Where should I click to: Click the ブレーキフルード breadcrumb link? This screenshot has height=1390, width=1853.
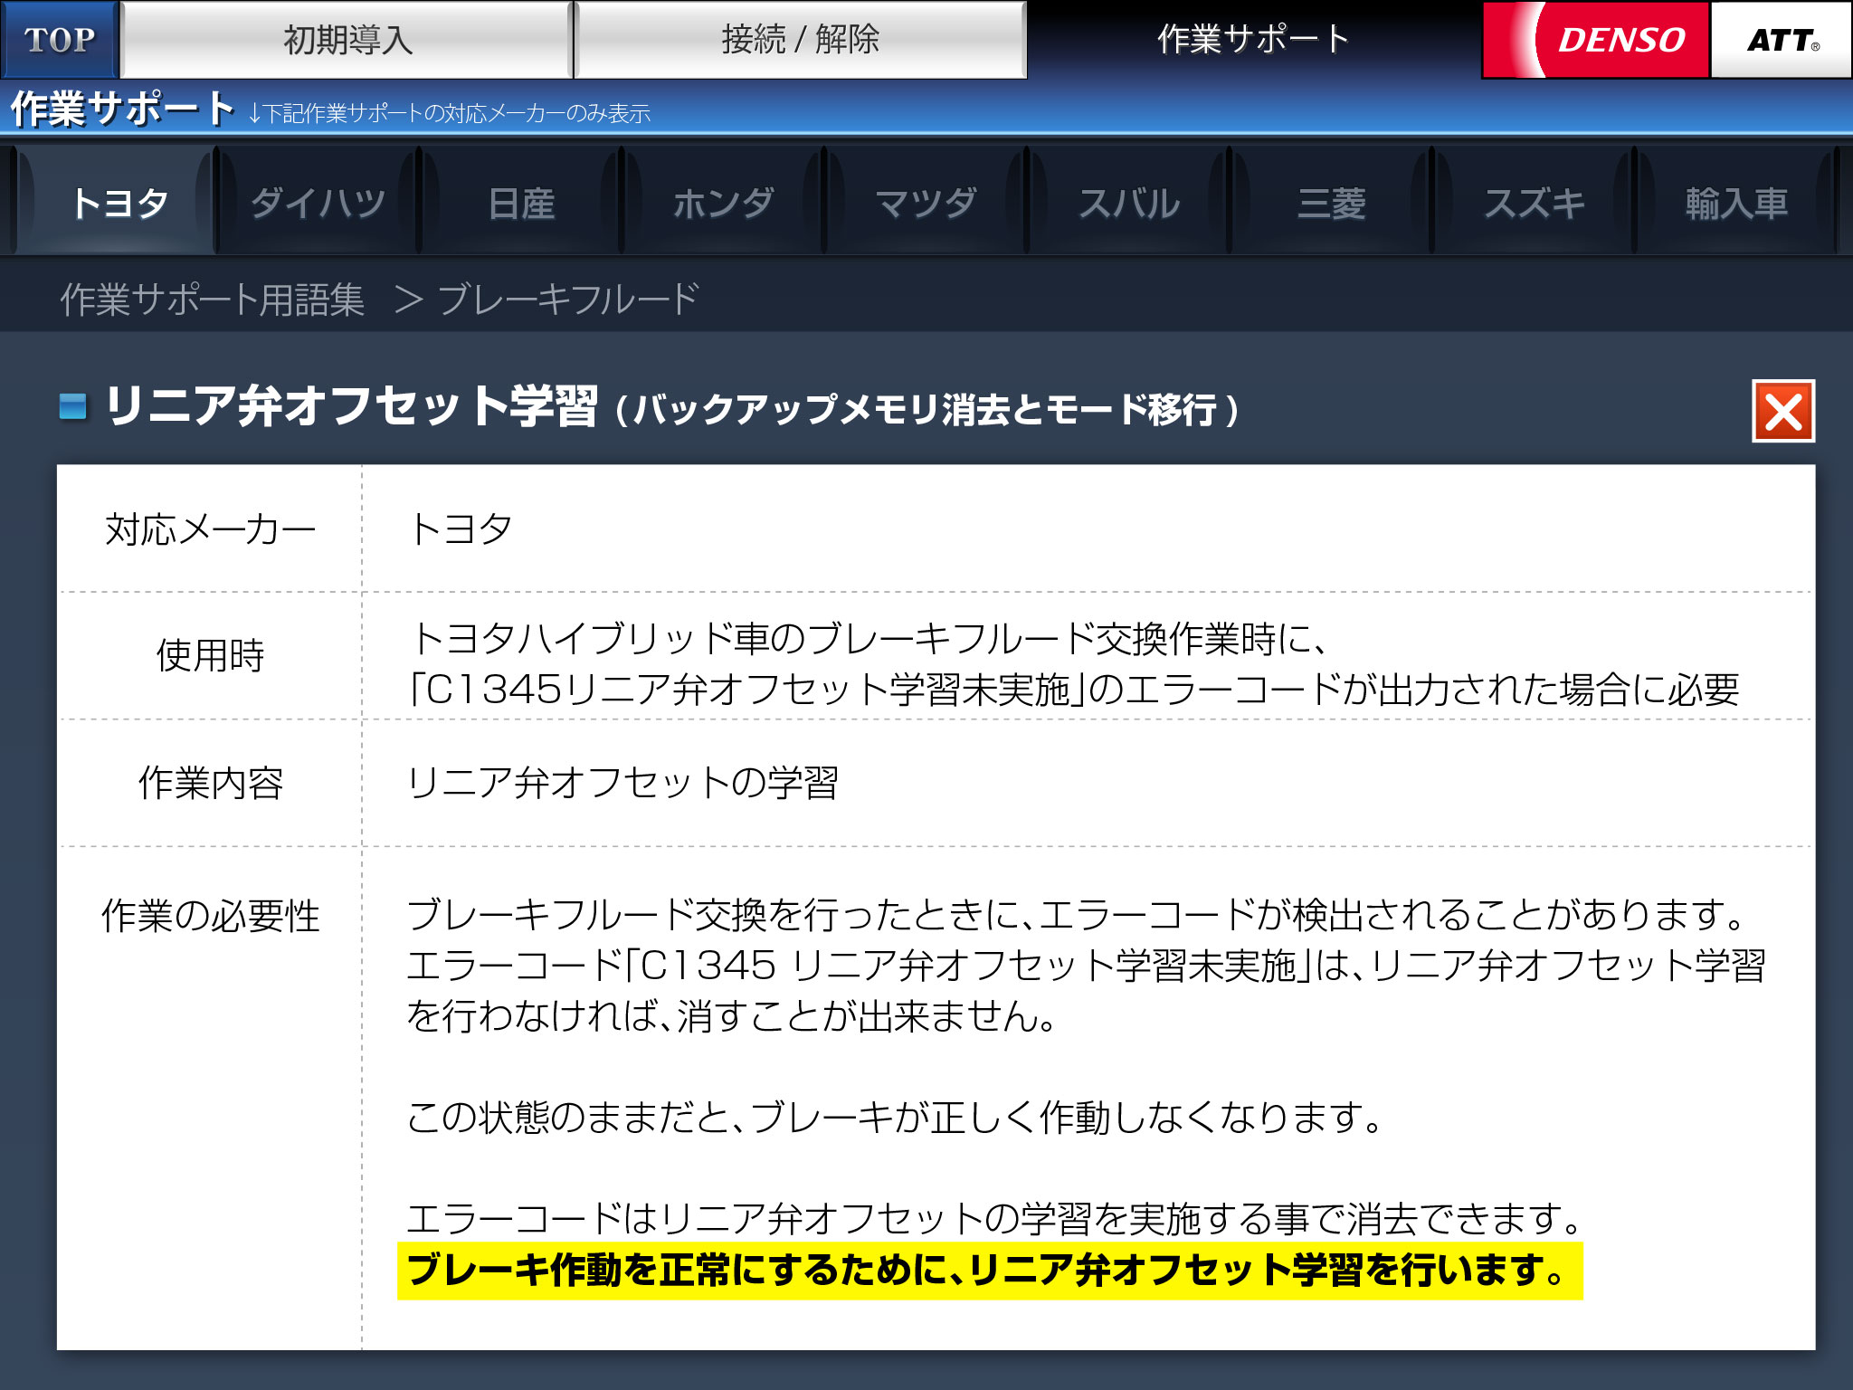(x=568, y=300)
